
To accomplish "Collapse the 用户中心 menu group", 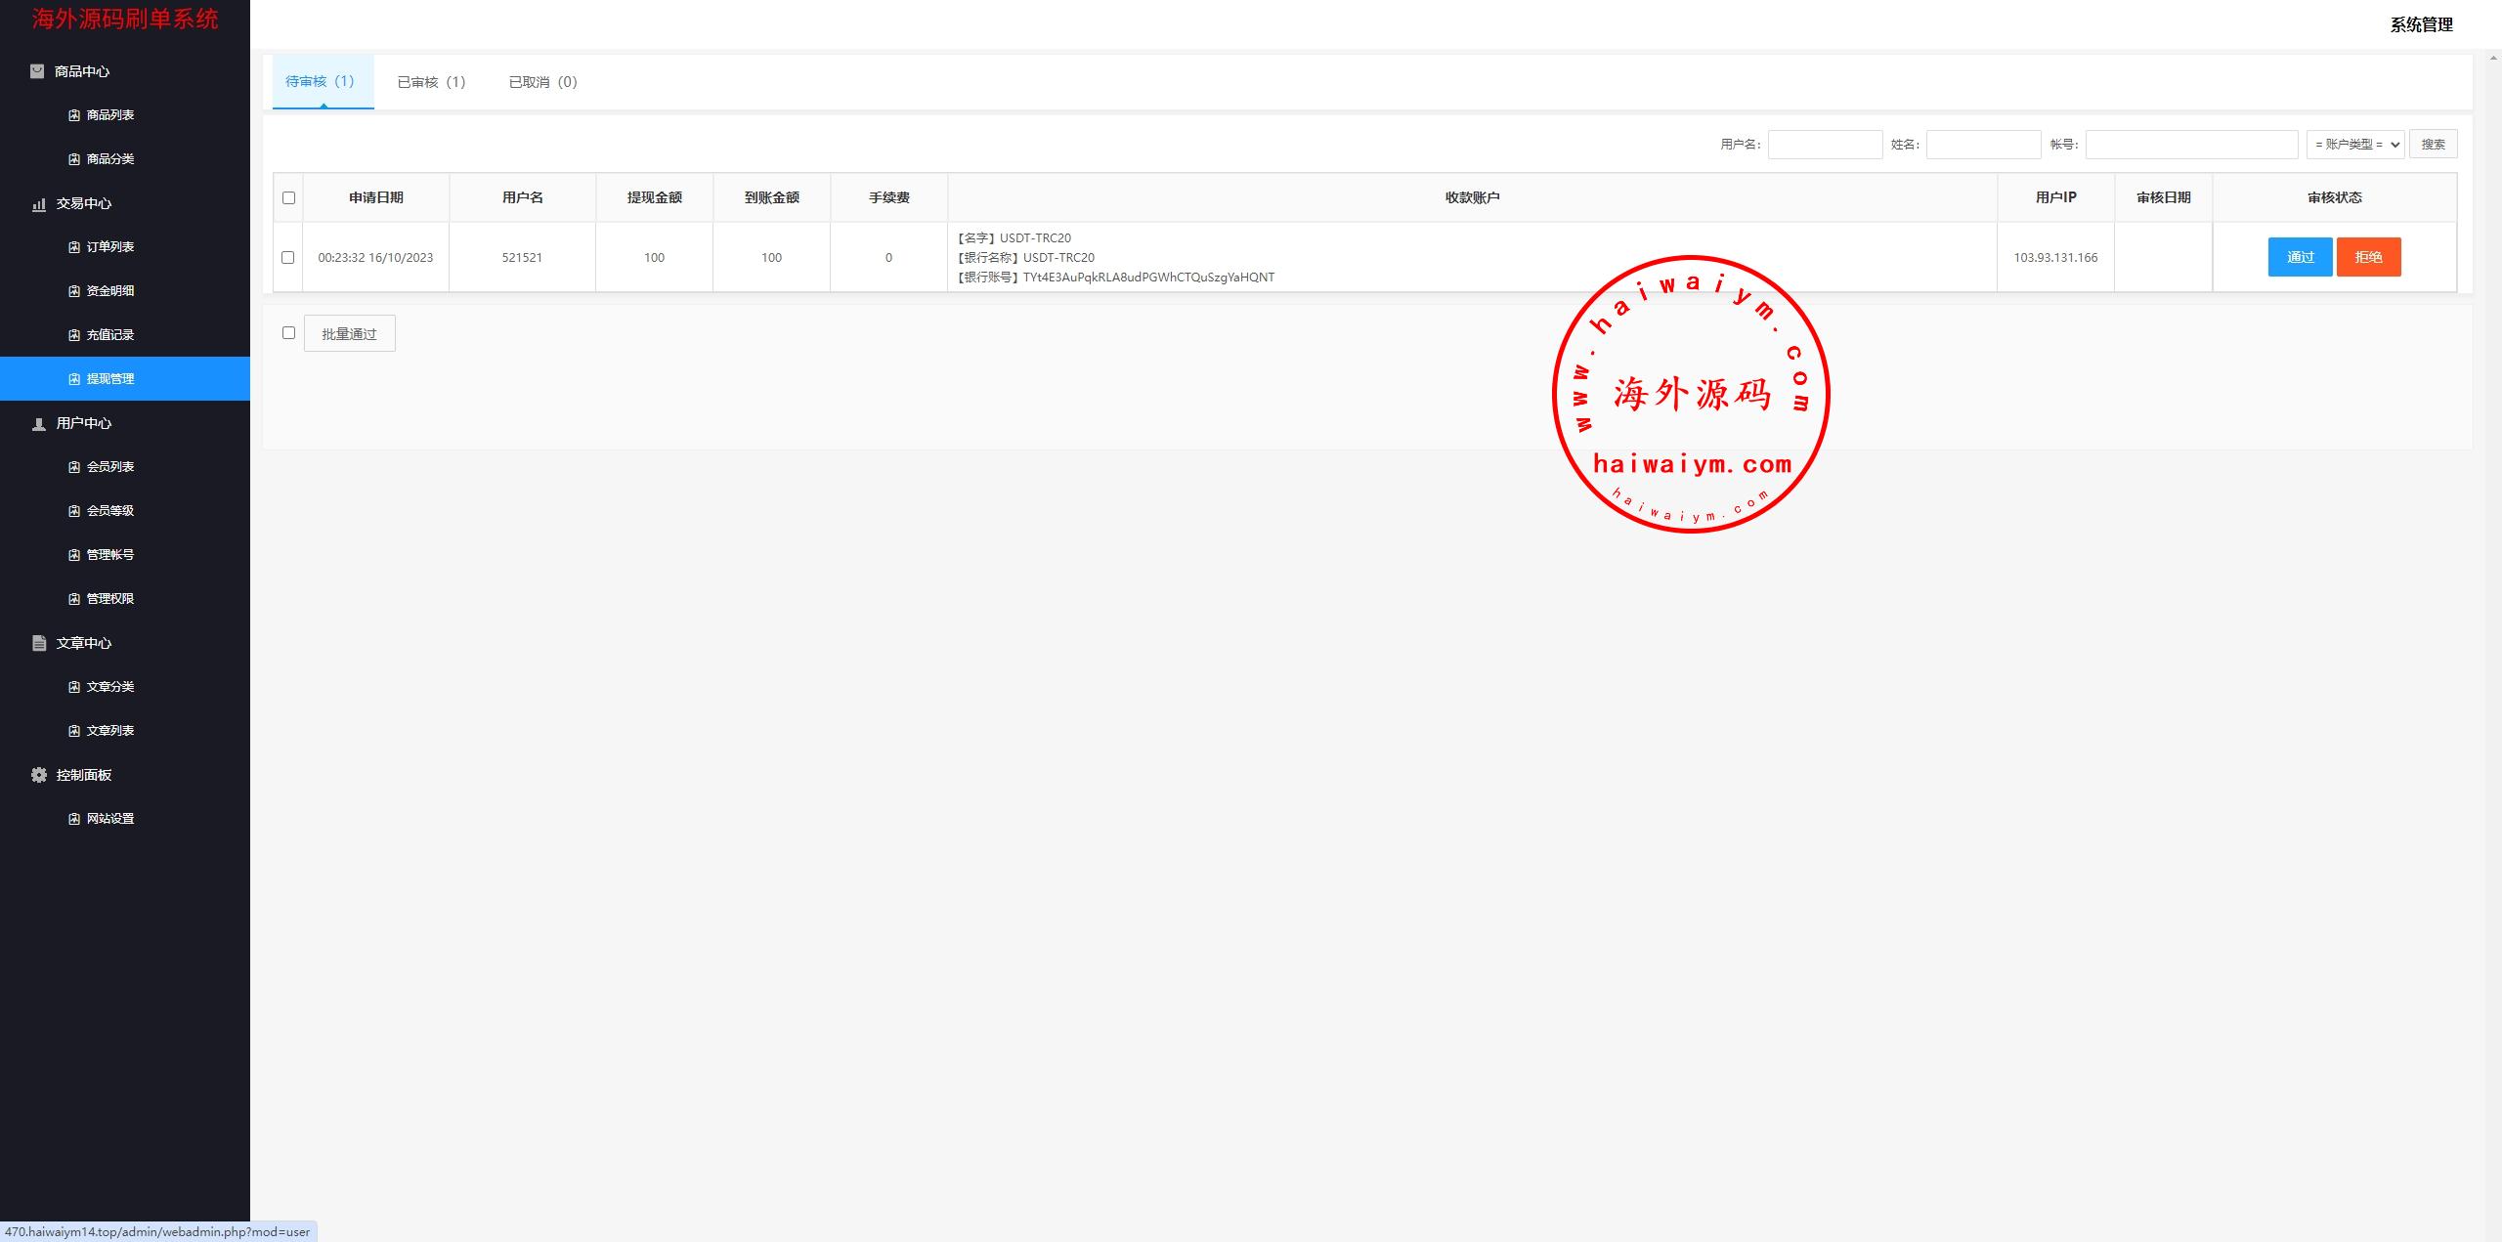I will coord(84,423).
